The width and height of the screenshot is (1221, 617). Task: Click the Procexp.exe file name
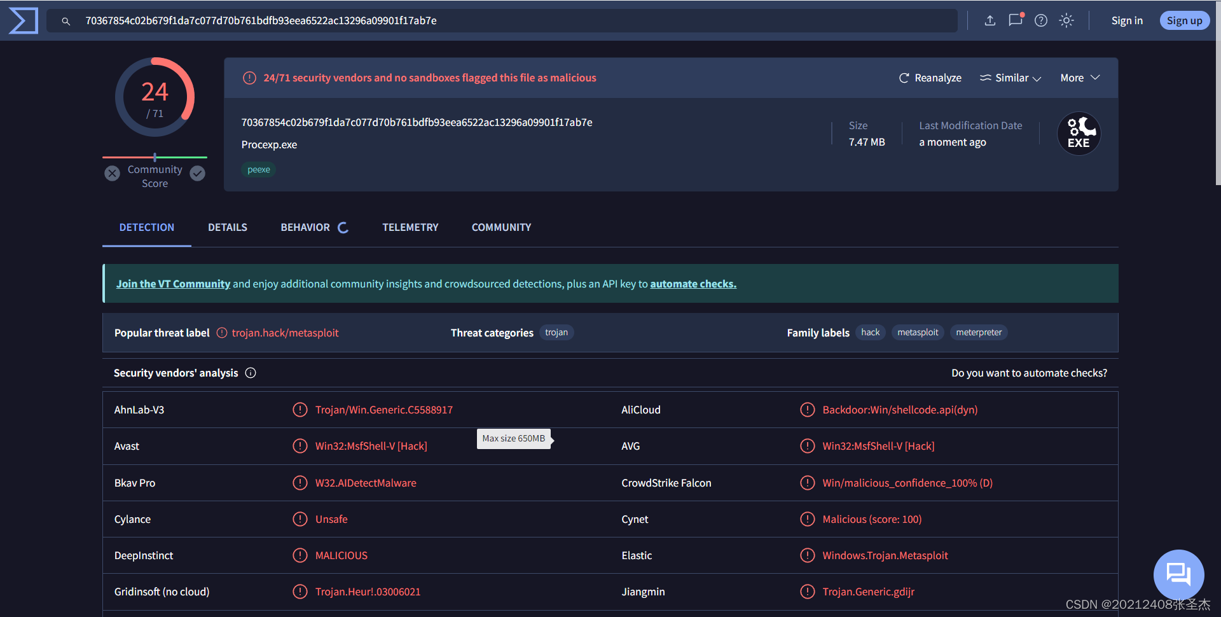[x=269, y=144]
